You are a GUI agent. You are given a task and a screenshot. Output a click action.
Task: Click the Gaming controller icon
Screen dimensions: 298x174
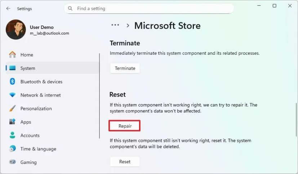coord(13,162)
